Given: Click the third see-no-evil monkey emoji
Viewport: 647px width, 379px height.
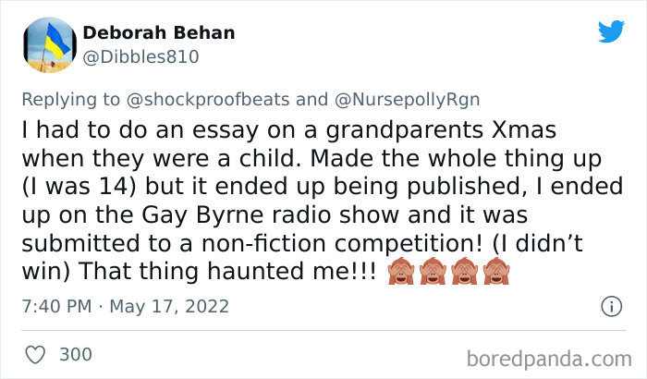Looking at the screenshot, I should pos(467,271).
